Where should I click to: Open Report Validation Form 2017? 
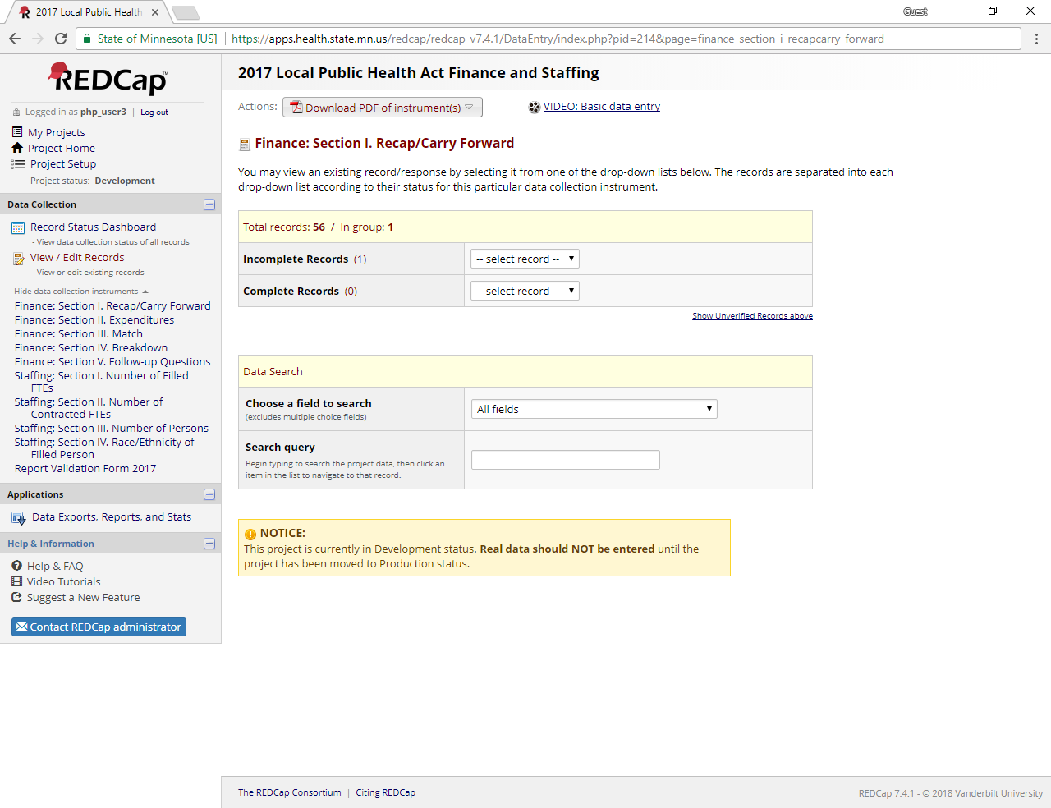85,468
